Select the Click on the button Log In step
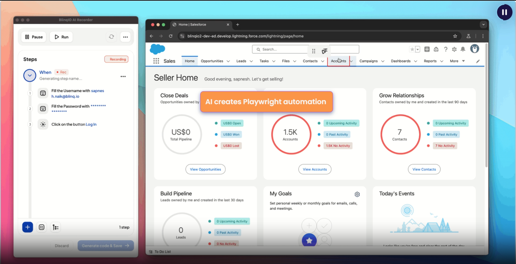Viewport: 516px width, 264px height. pyautogui.click(x=74, y=124)
